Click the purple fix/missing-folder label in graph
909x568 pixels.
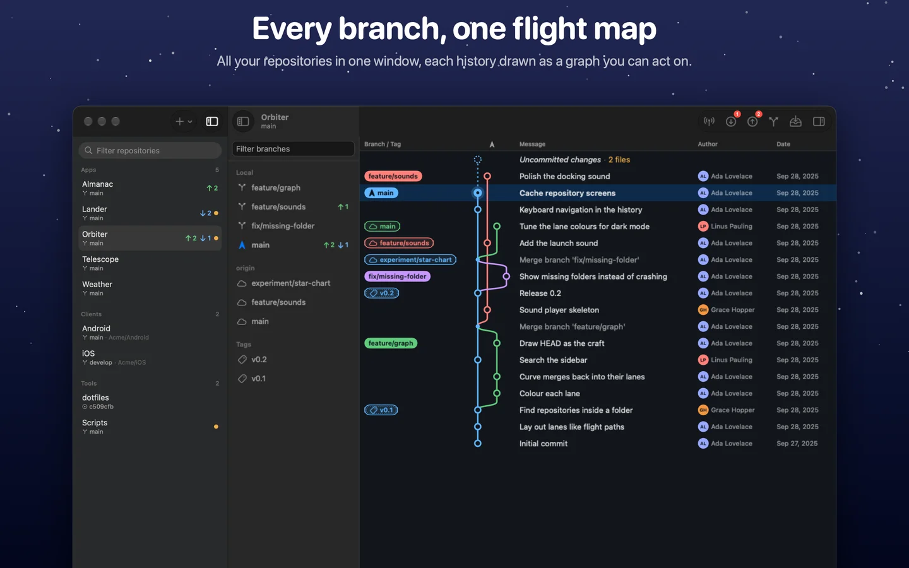tap(397, 276)
